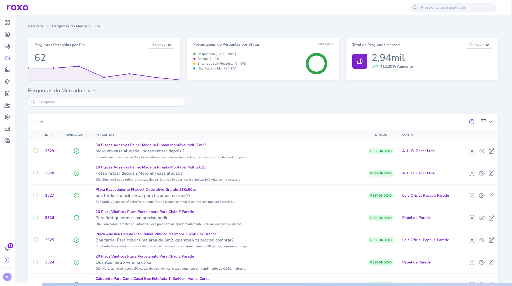This screenshot has width=512, height=286.
Task: Click the status donut chart
Action: pos(317,64)
